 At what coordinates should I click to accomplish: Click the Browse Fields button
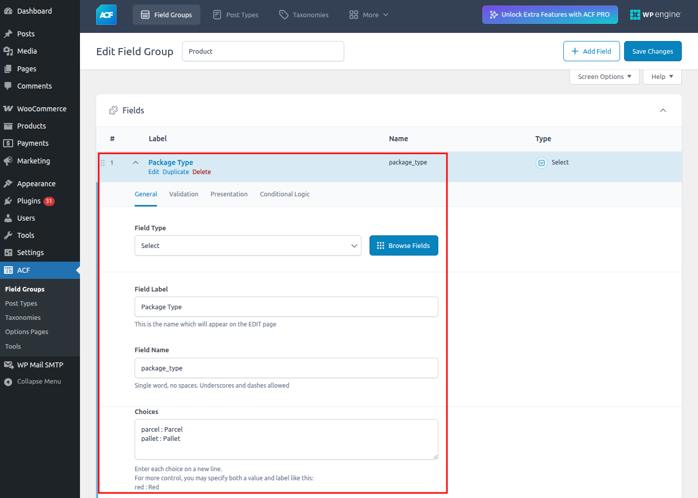(x=403, y=245)
